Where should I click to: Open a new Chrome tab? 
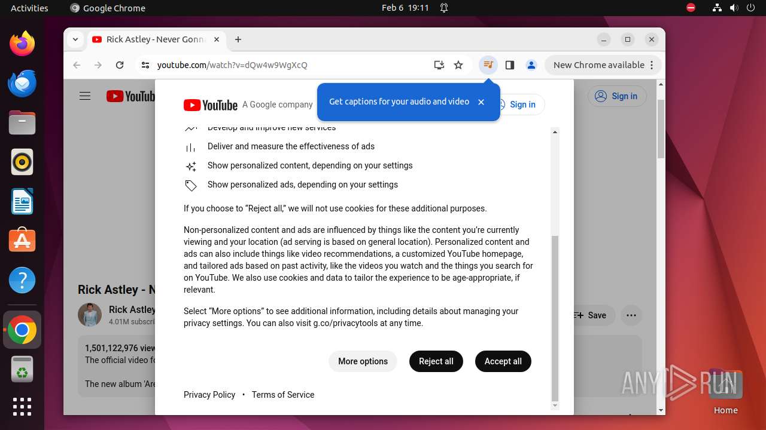238,39
